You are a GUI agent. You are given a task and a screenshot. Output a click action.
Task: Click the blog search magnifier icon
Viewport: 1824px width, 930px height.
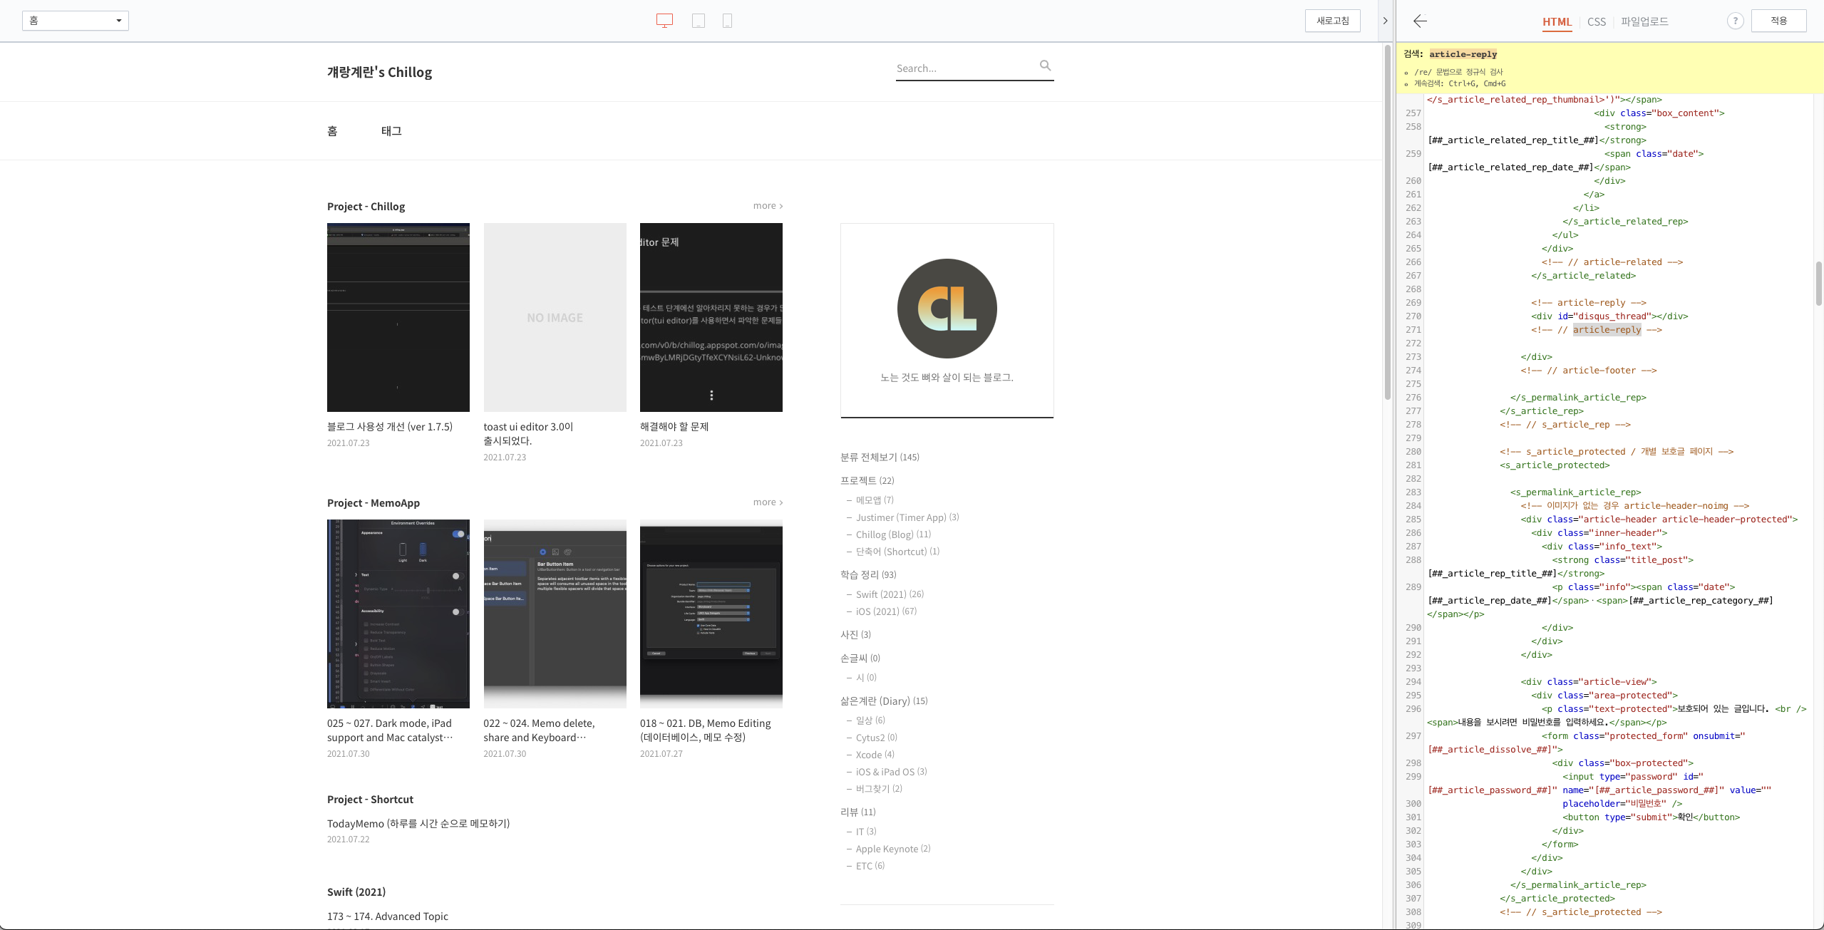point(1045,66)
